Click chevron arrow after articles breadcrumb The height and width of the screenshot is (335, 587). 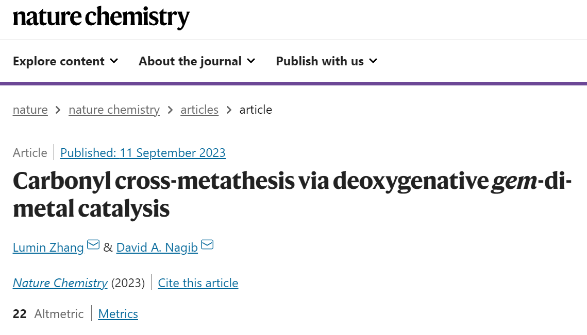click(x=229, y=110)
